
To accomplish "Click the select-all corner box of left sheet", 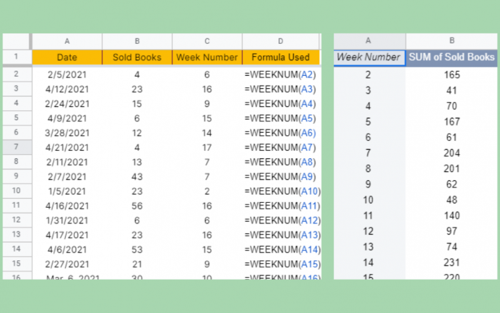I will (x=17, y=41).
